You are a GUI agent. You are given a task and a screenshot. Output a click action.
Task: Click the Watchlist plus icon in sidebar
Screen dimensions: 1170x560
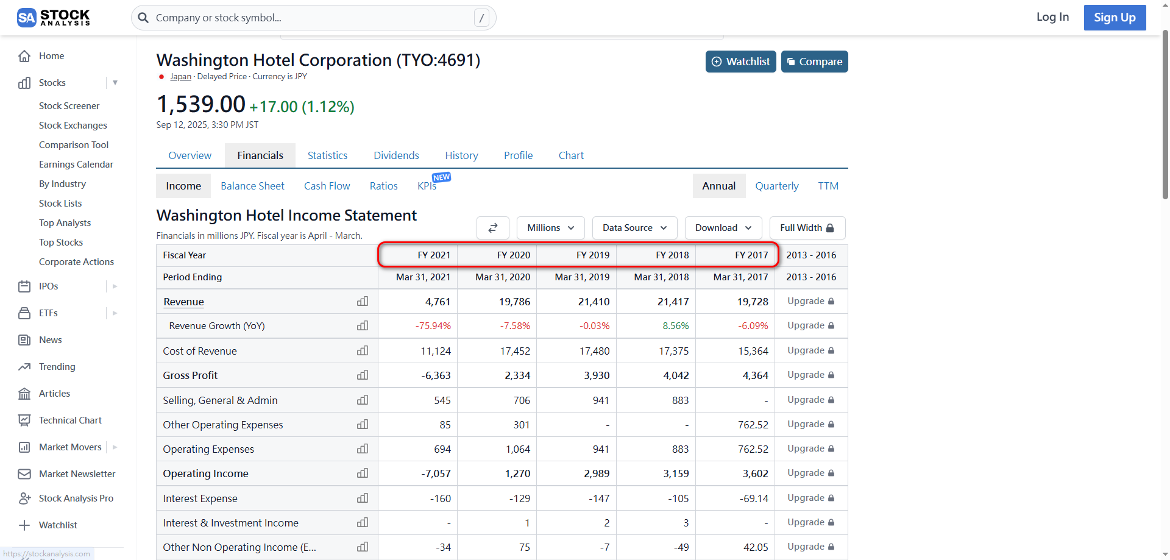click(24, 525)
